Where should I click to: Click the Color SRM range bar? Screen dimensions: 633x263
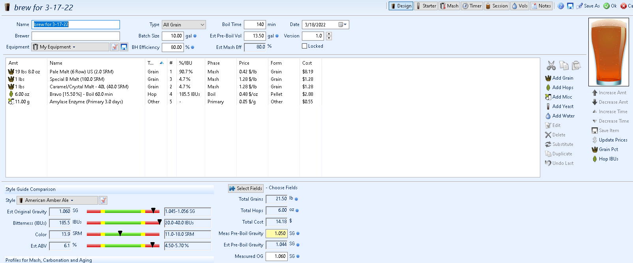tap(123, 234)
